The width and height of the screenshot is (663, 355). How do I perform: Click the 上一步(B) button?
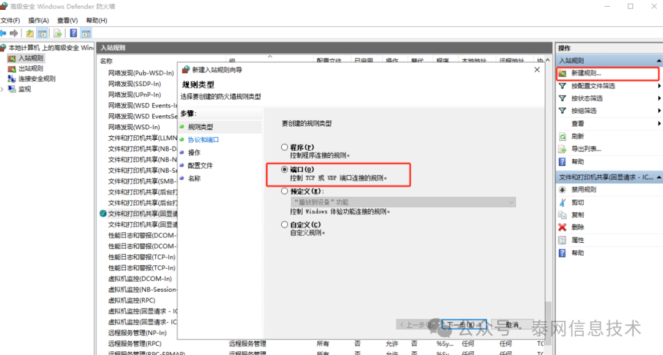(418, 324)
